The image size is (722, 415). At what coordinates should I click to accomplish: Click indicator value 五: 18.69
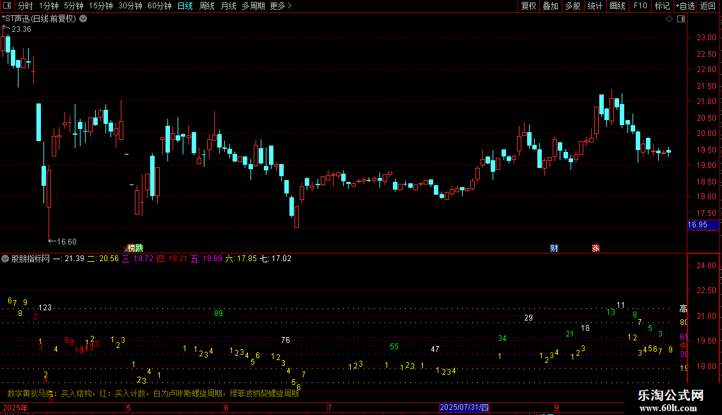point(207,259)
